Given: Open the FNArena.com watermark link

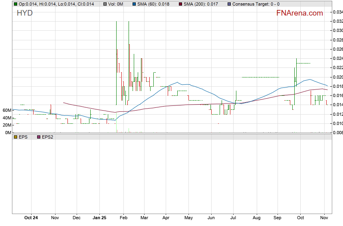Looking at the screenshot, I should click(x=299, y=13).
